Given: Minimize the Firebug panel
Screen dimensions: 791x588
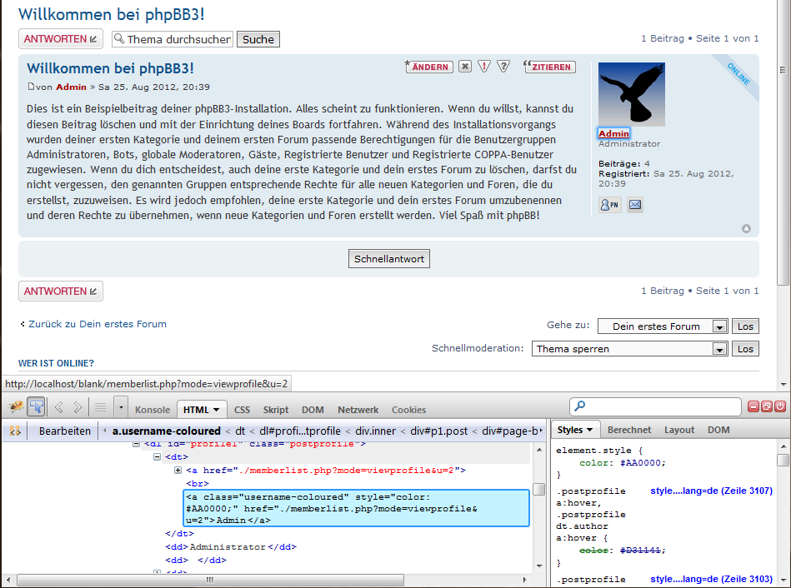Looking at the screenshot, I should 753,406.
